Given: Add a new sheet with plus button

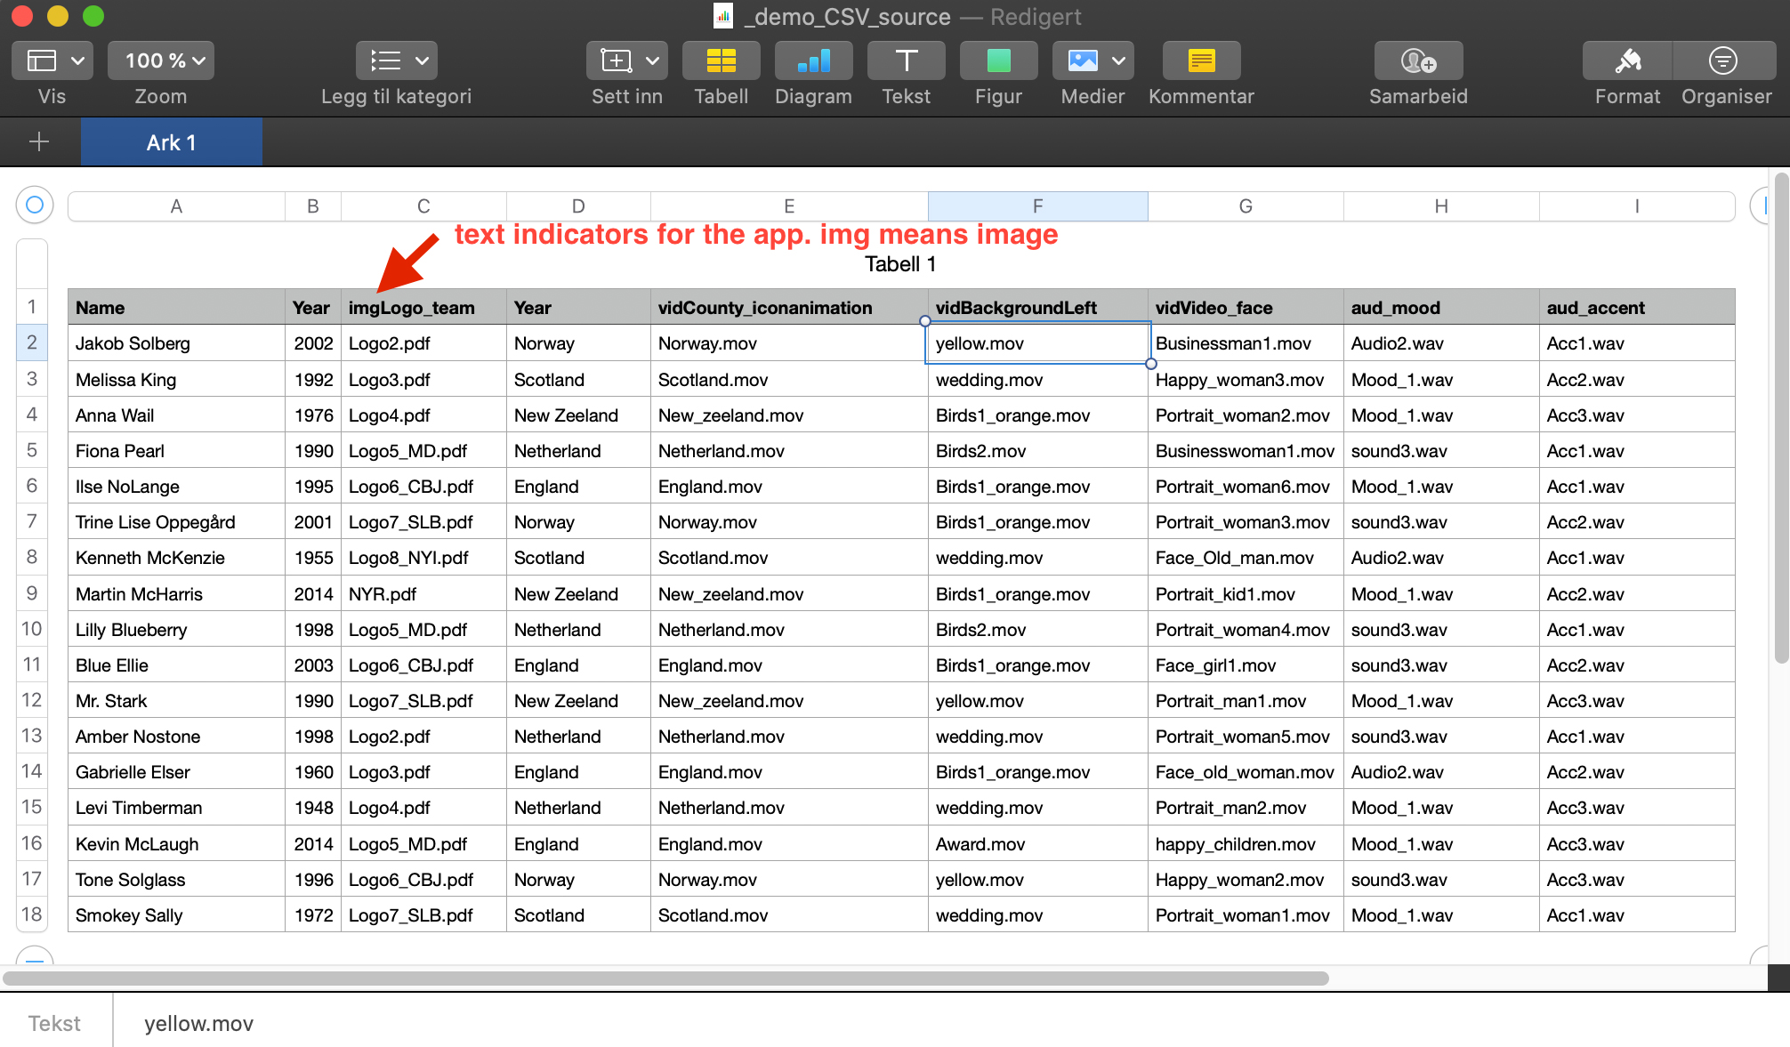Looking at the screenshot, I should [39, 142].
